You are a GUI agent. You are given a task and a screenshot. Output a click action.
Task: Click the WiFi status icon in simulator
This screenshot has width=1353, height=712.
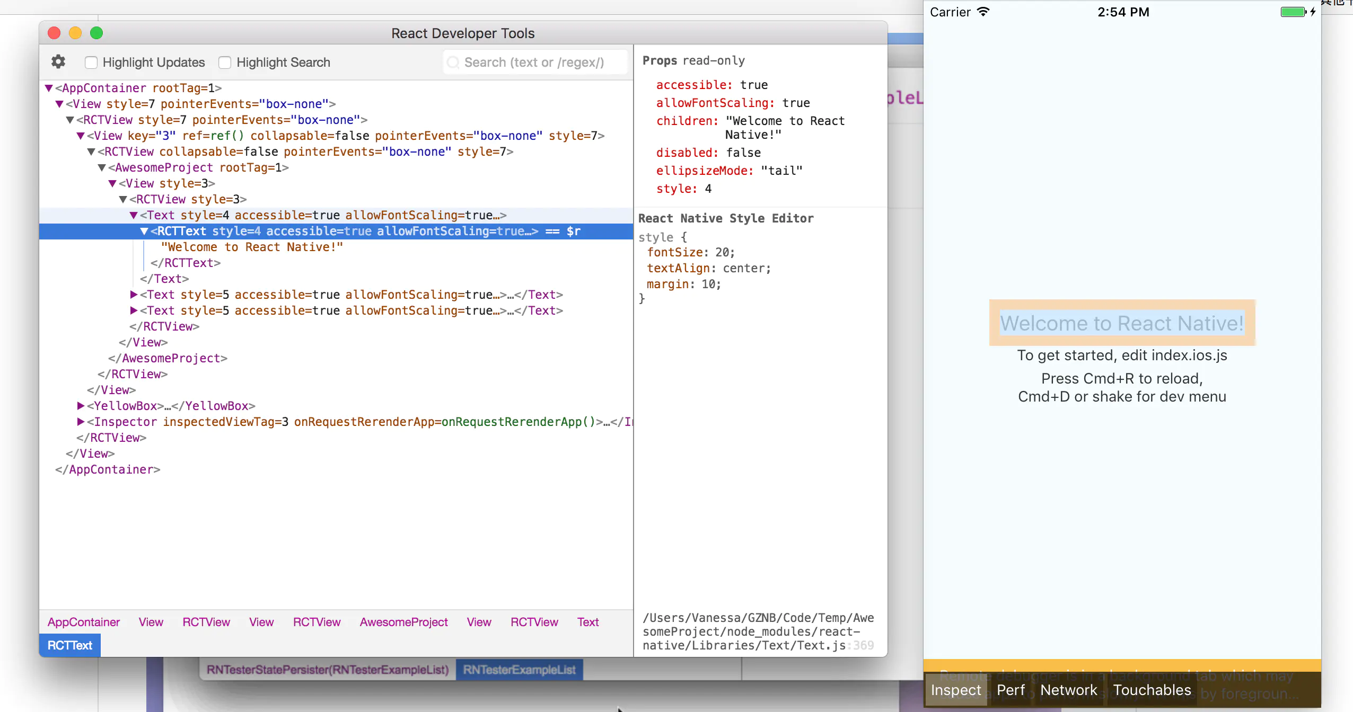pyautogui.click(x=983, y=12)
